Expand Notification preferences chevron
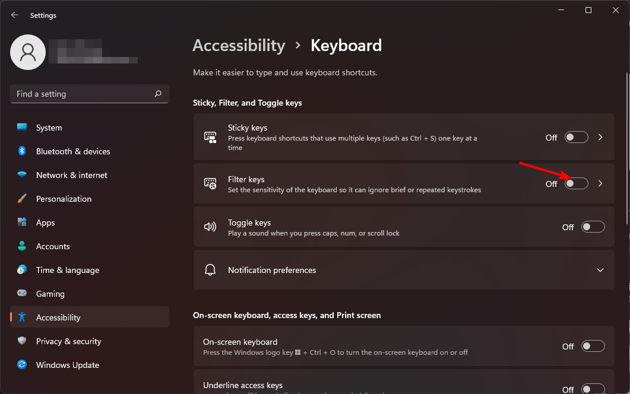This screenshot has width=630, height=394. pyautogui.click(x=600, y=270)
